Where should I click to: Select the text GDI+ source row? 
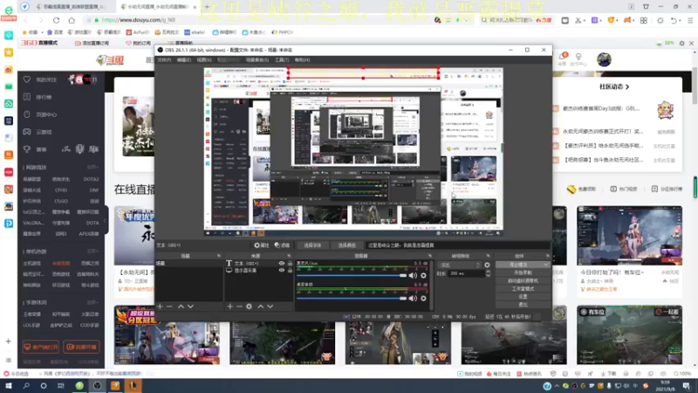[x=258, y=264]
